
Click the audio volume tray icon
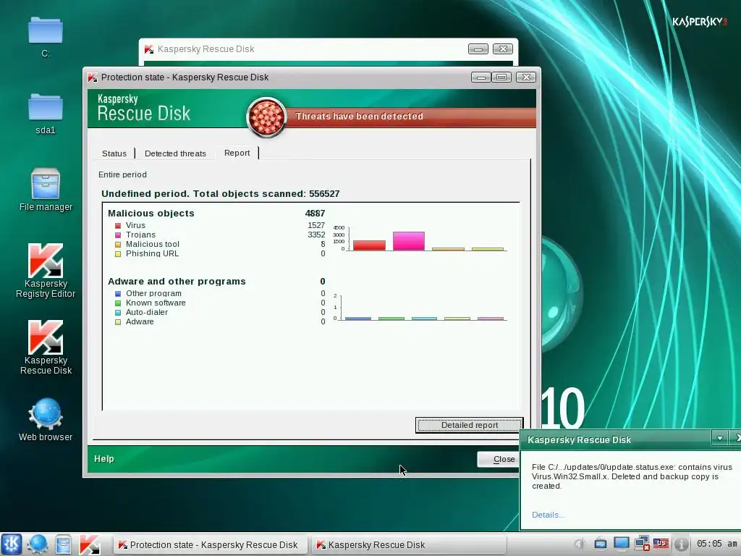[x=580, y=544]
